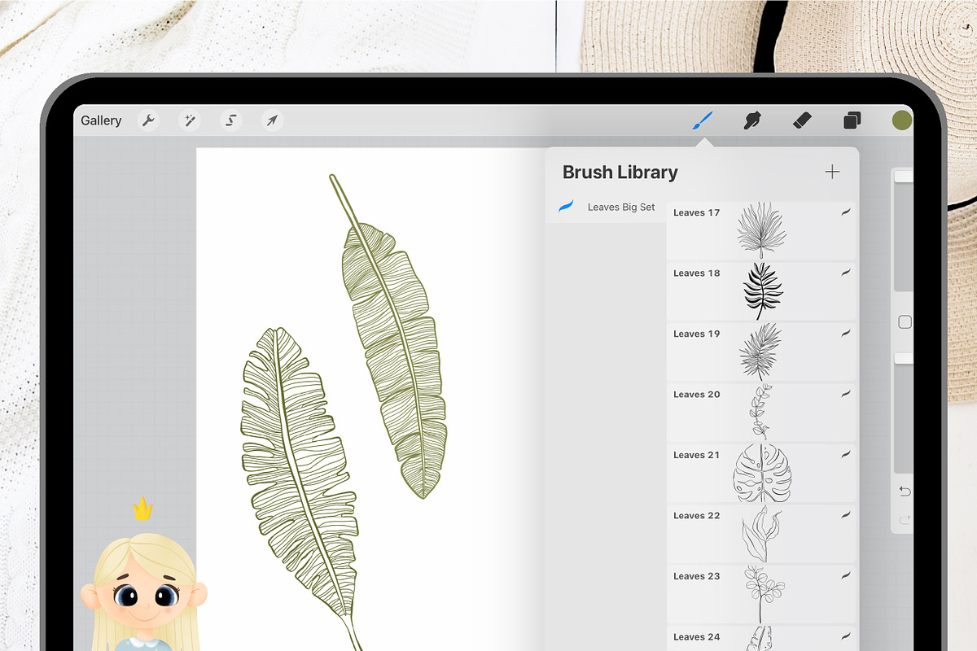Image resolution: width=977 pixels, height=651 pixels.
Task: Tap the stroke icon on Leaves 18 row
Action: pos(846,273)
